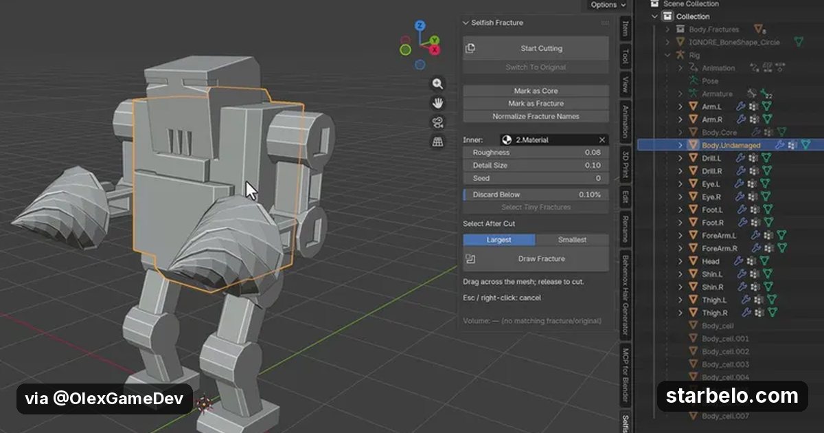The width and height of the screenshot is (824, 433).
Task: Click the Body.Undamaged wrench modifier icon
Action: [x=779, y=145]
